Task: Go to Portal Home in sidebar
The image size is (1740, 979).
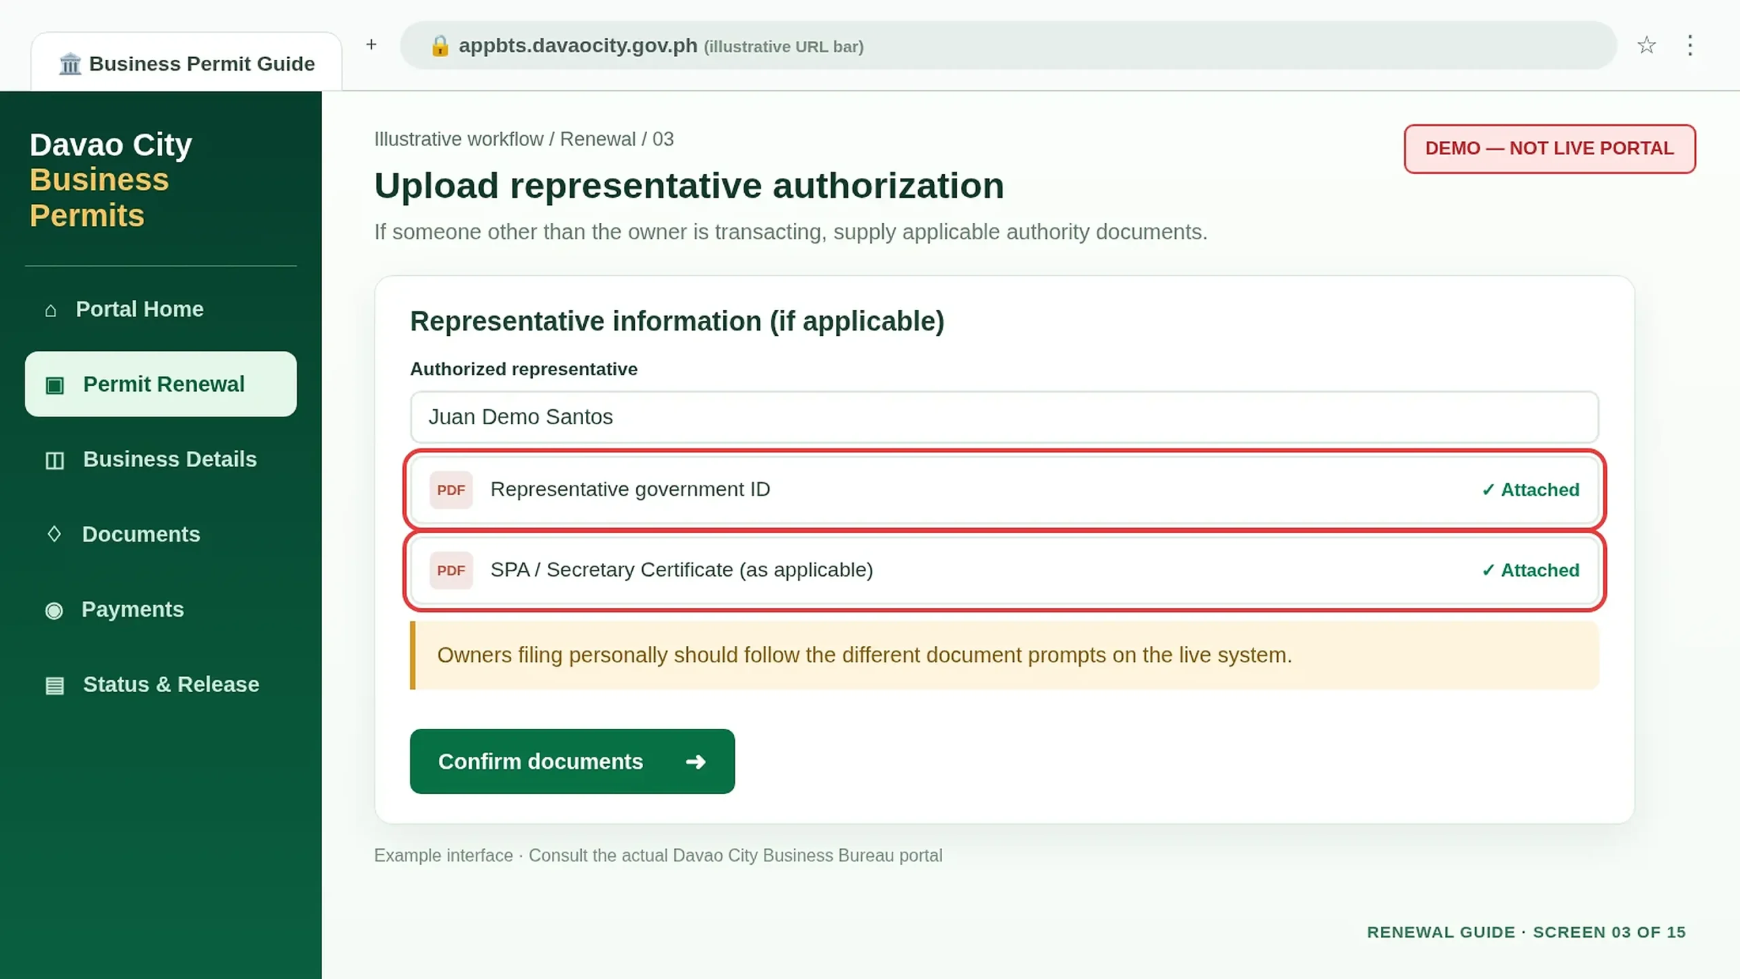Action: click(x=161, y=309)
